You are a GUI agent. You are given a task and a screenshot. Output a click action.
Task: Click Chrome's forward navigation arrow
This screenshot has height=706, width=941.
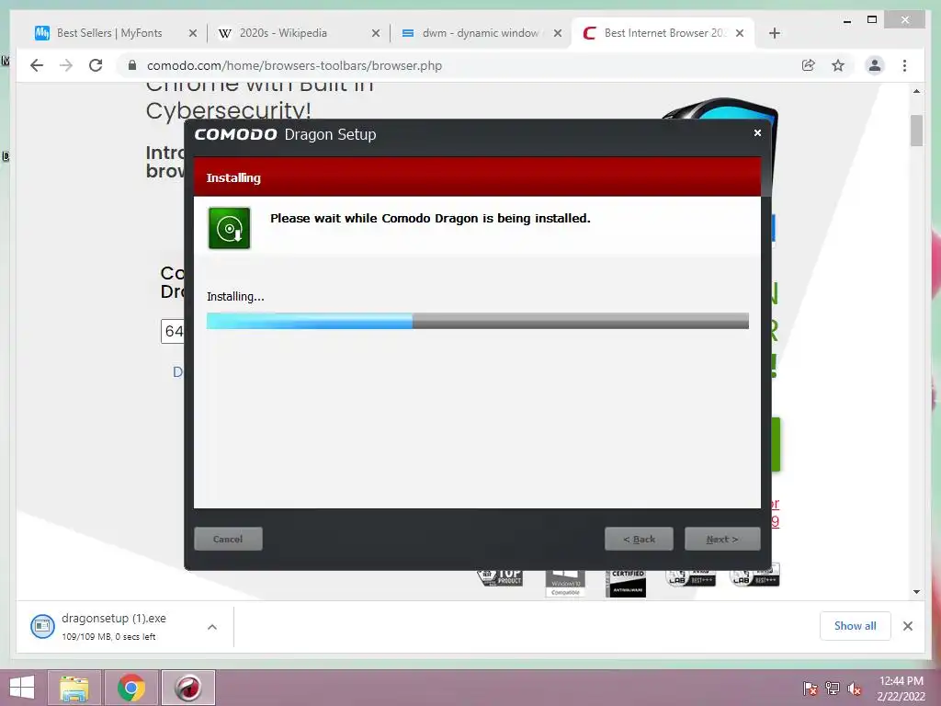[66, 65]
